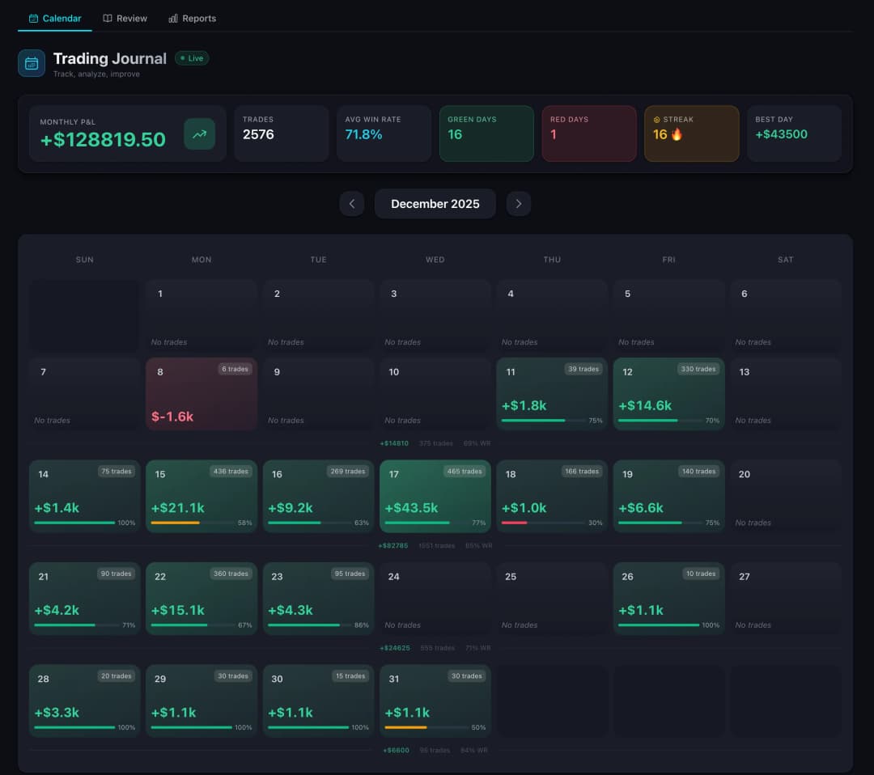Screen dimensions: 874x775
Task: Click the Calendar tab icon
Action: tap(33, 18)
